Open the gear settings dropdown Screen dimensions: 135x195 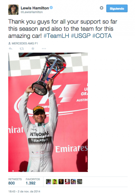102,8
